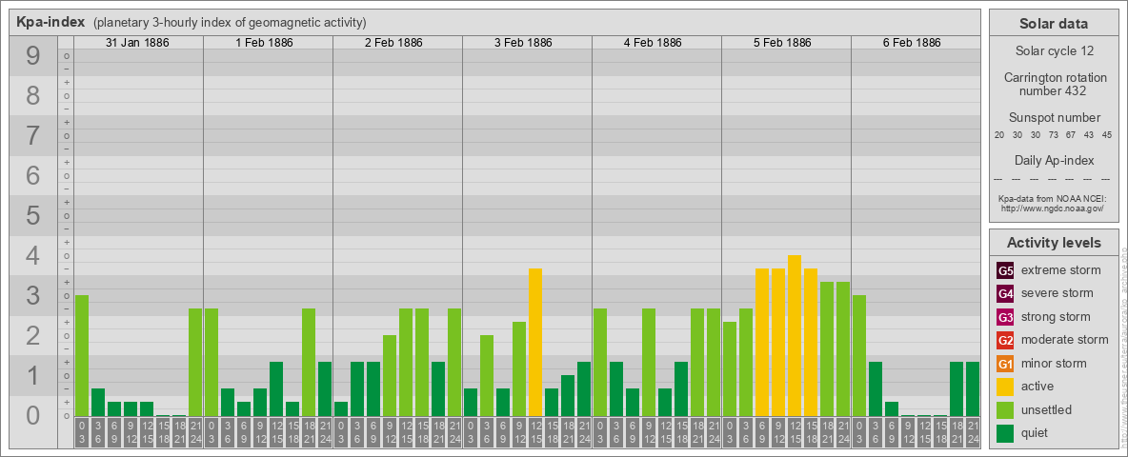1128x457 pixels.
Task: Click the 'Sunspot number' label
Action: [x=1055, y=117]
